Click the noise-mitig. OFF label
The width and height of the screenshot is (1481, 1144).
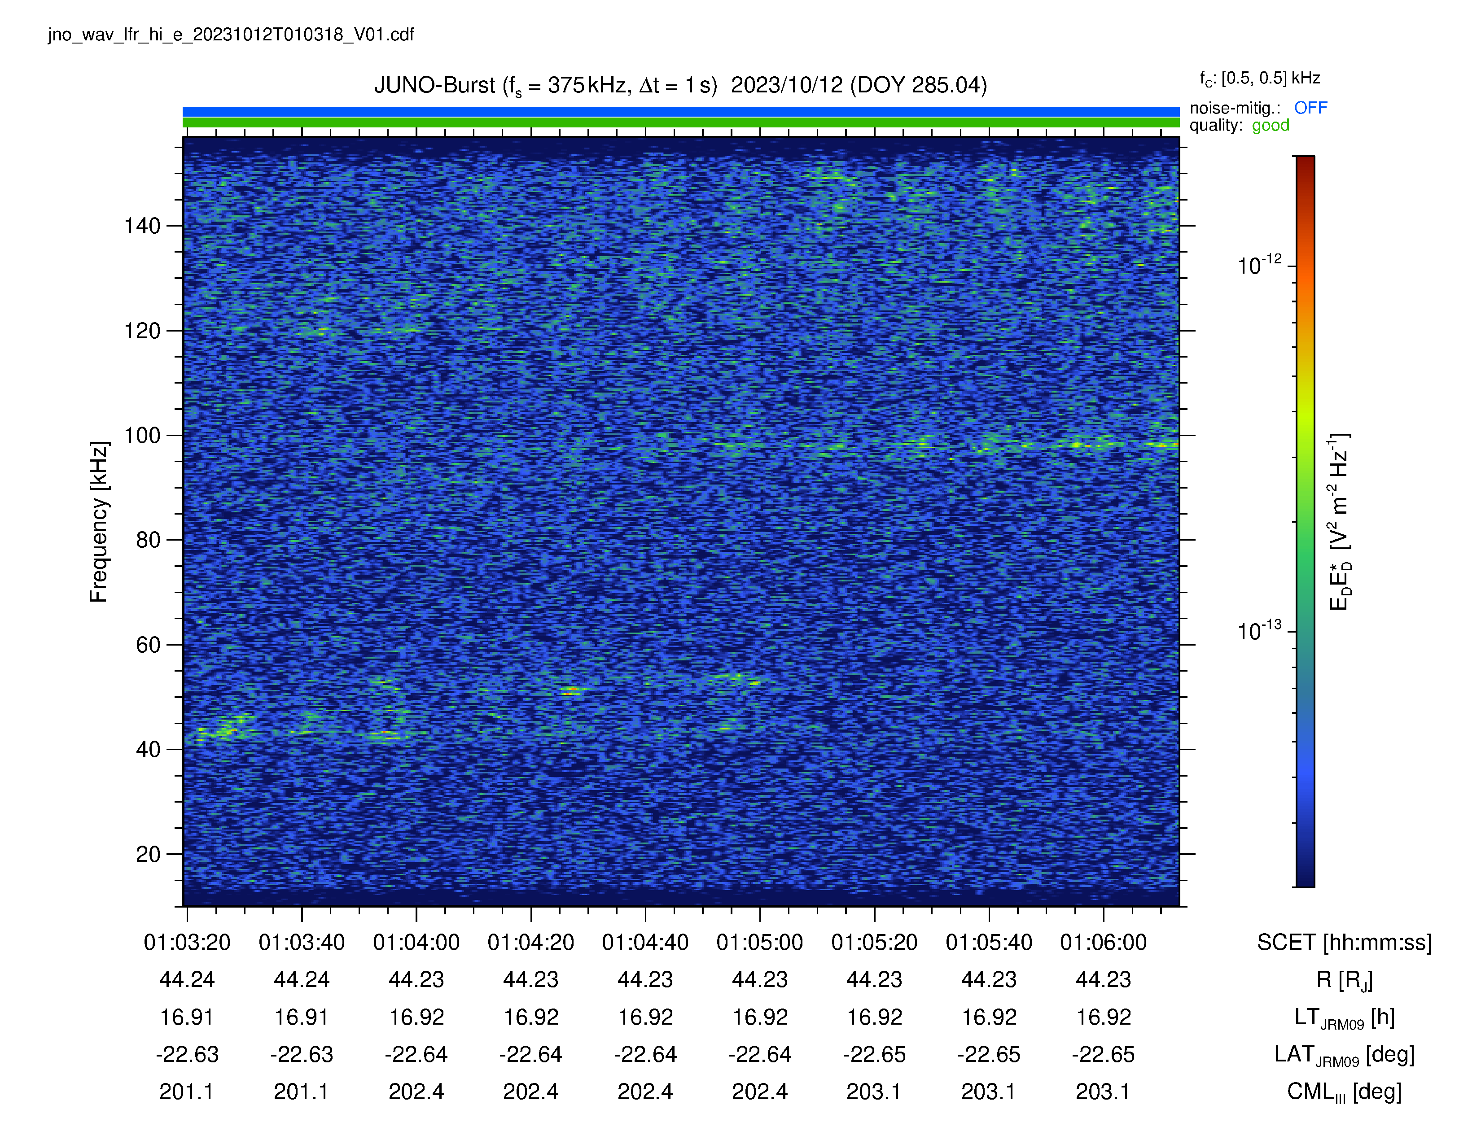[x=1258, y=108]
